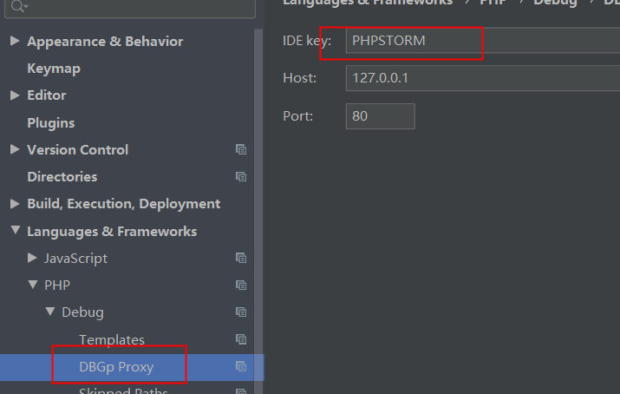Expand the Appearance & Behavior section
Screen dimensions: 620x394
click(x=15, y=41)
